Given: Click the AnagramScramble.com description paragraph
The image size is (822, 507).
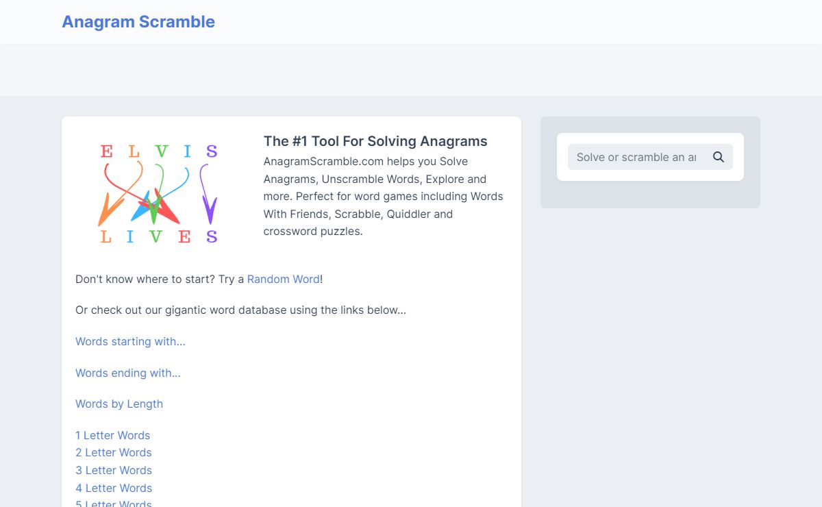Looking at the screenshot, I should [384, 197].
